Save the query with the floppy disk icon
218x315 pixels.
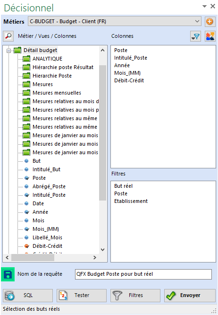8,274
